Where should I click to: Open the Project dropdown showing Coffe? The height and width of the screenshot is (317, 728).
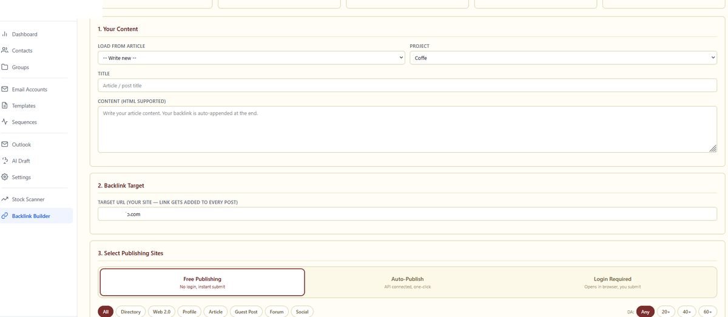click(x=564, y=58)
